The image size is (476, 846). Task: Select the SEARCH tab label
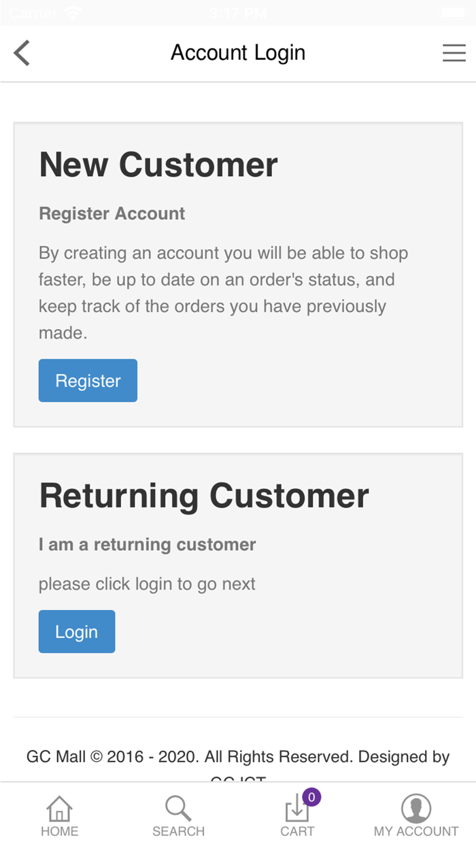click(x=178, y=831)
